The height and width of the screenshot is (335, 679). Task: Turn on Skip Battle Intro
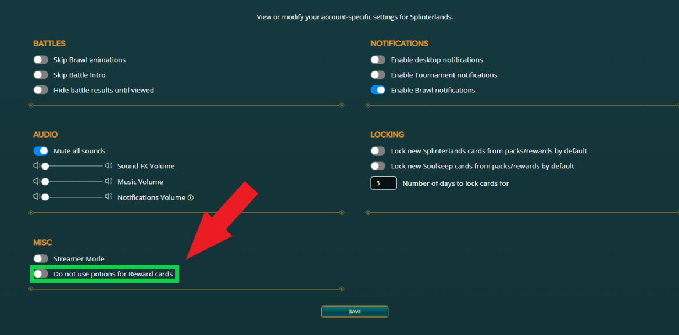pyautogui.click(x=41, y=75)
